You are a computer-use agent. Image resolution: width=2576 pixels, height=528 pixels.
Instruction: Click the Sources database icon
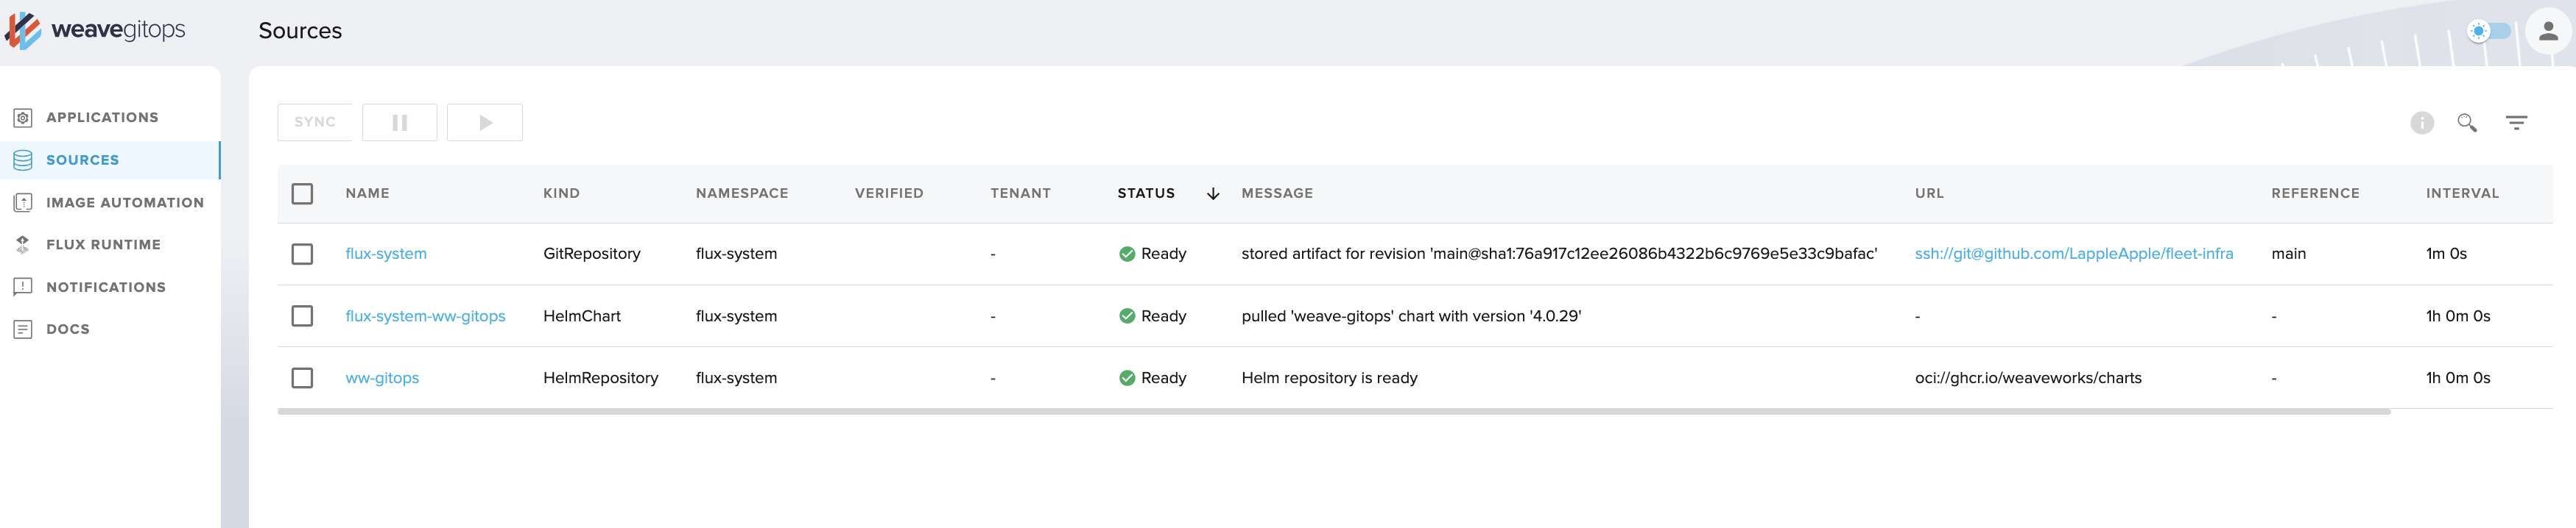(23, 160)
